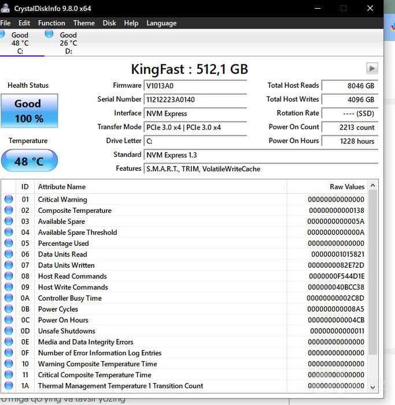This screenshot has height=405, width=395.
Task: Click the Interface field NVM Express
Action: (195, 113)
